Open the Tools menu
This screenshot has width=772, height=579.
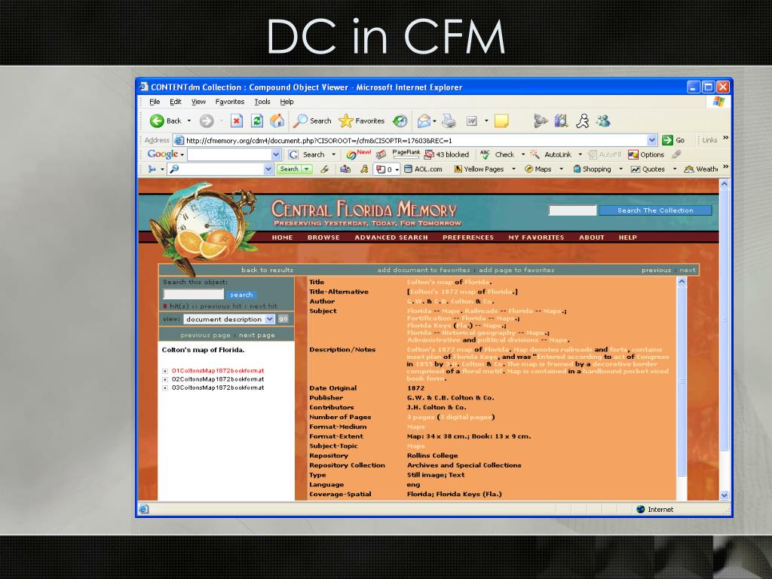point(262,102)
